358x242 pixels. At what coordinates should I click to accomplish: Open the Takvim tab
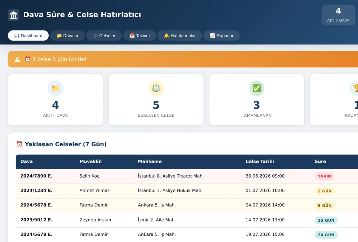point(140,36)
